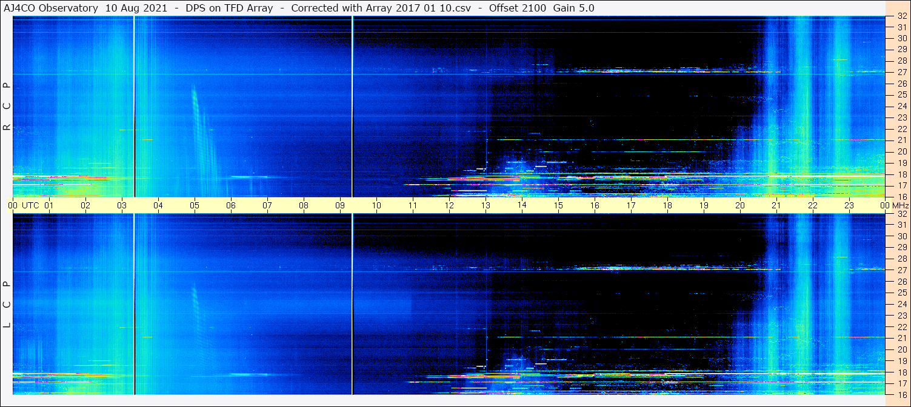
Task: Click the RCP panel's 25 MHz scale label
Action: pos(901,94)
